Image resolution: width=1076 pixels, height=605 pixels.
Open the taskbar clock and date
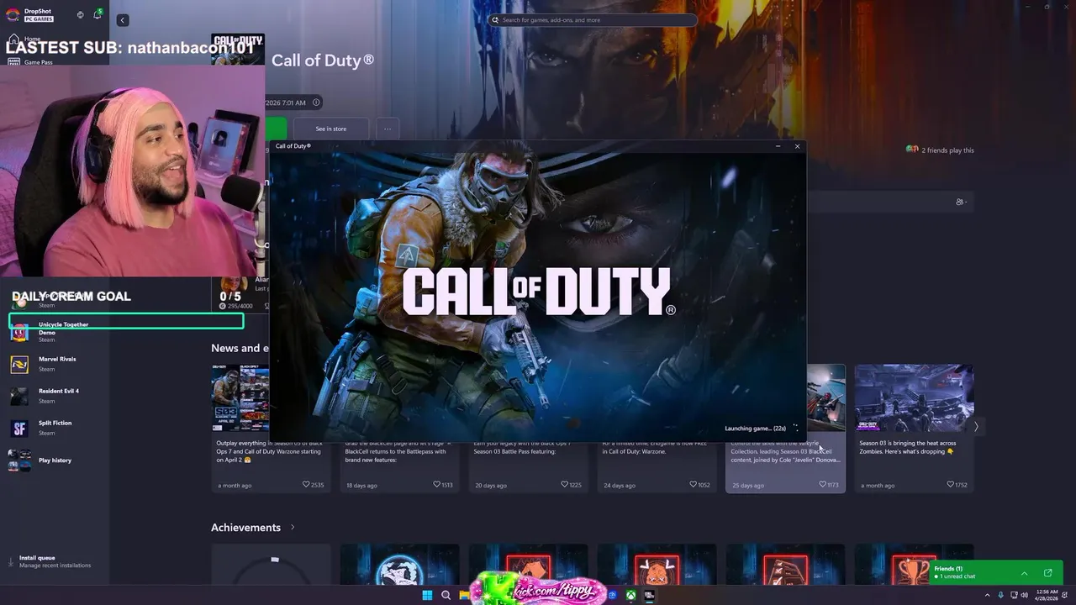(1047, 595)
